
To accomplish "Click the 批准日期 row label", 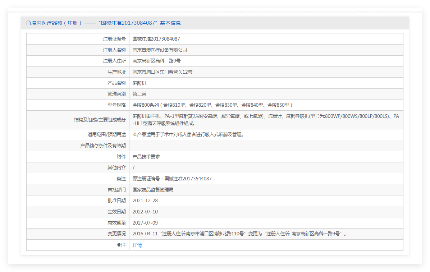I will click(116, 201).
